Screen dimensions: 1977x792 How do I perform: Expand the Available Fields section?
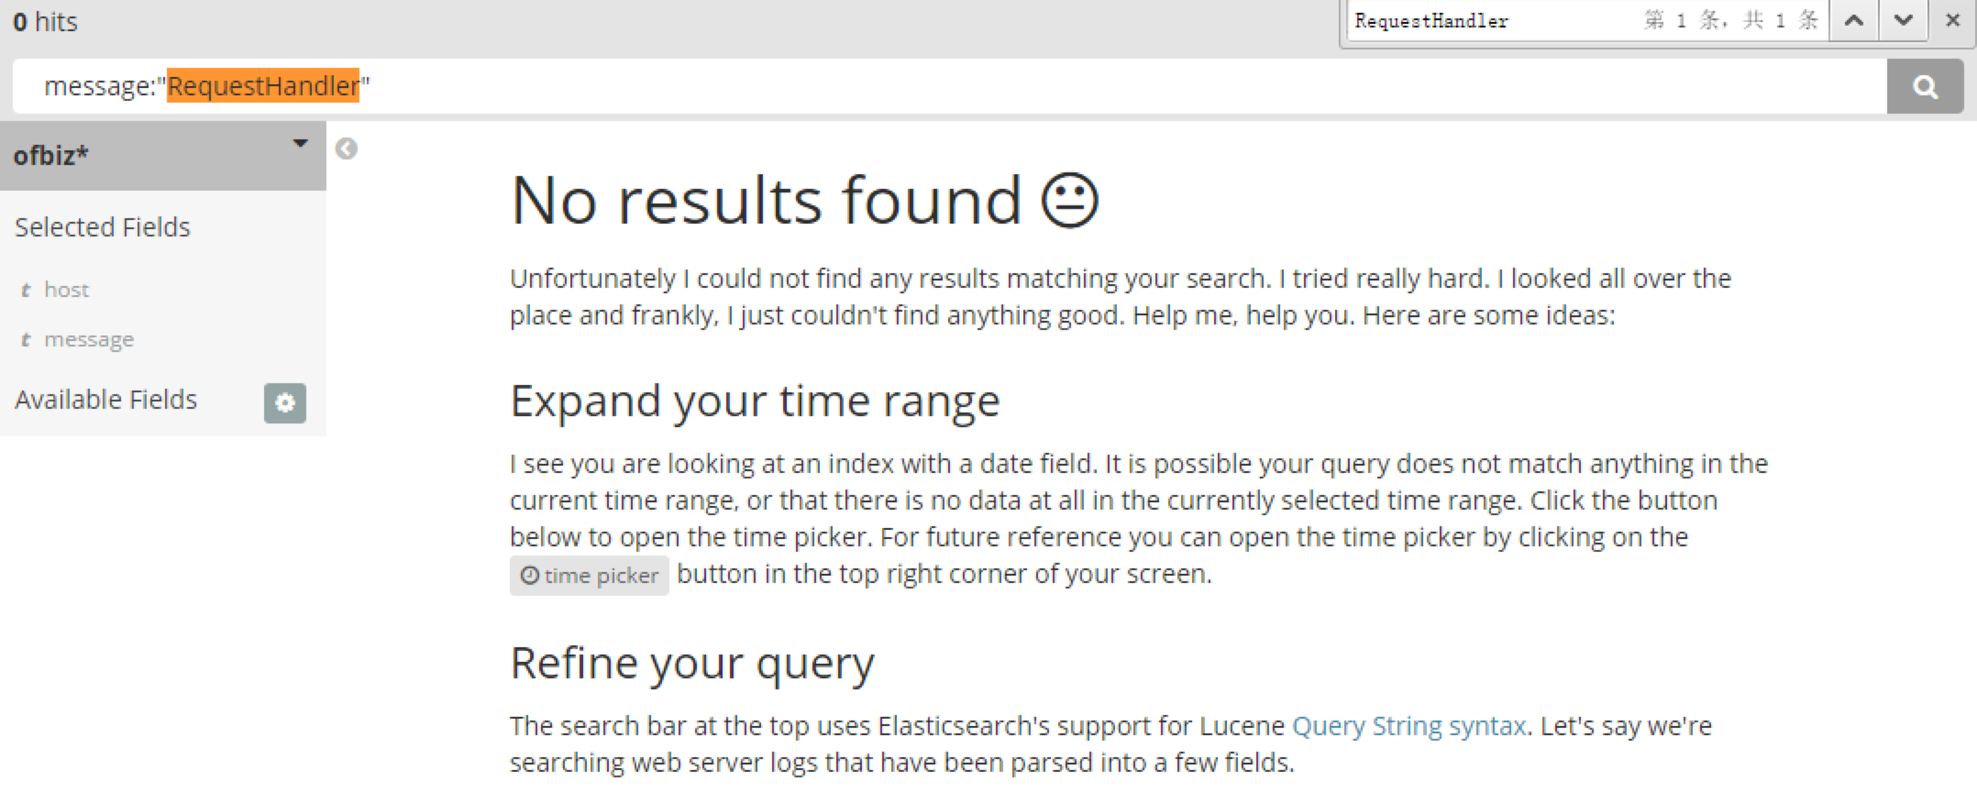(x=105, y=400)
